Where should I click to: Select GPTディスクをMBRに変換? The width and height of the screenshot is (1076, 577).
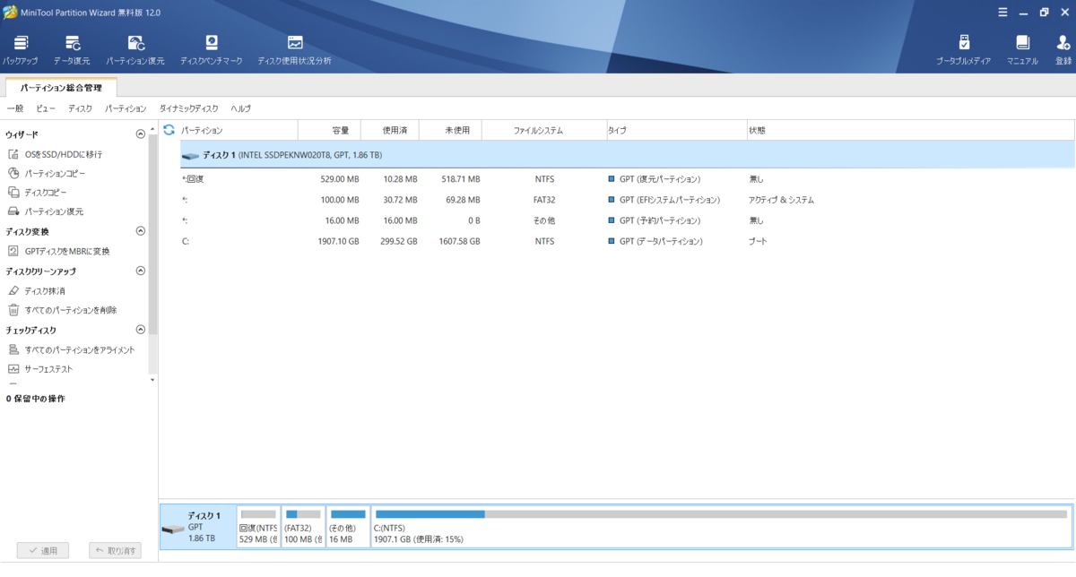click(x=58, y=251)
